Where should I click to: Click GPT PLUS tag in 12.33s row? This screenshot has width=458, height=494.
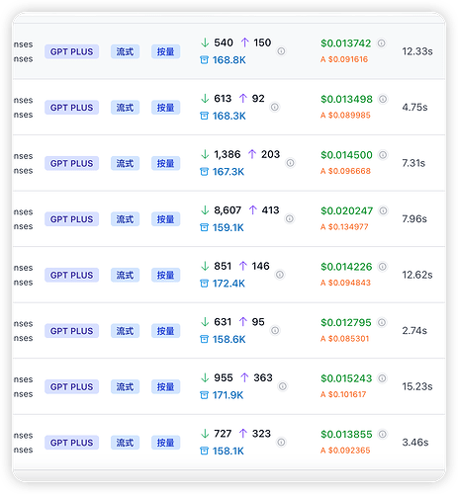click(x=71, y=51)
